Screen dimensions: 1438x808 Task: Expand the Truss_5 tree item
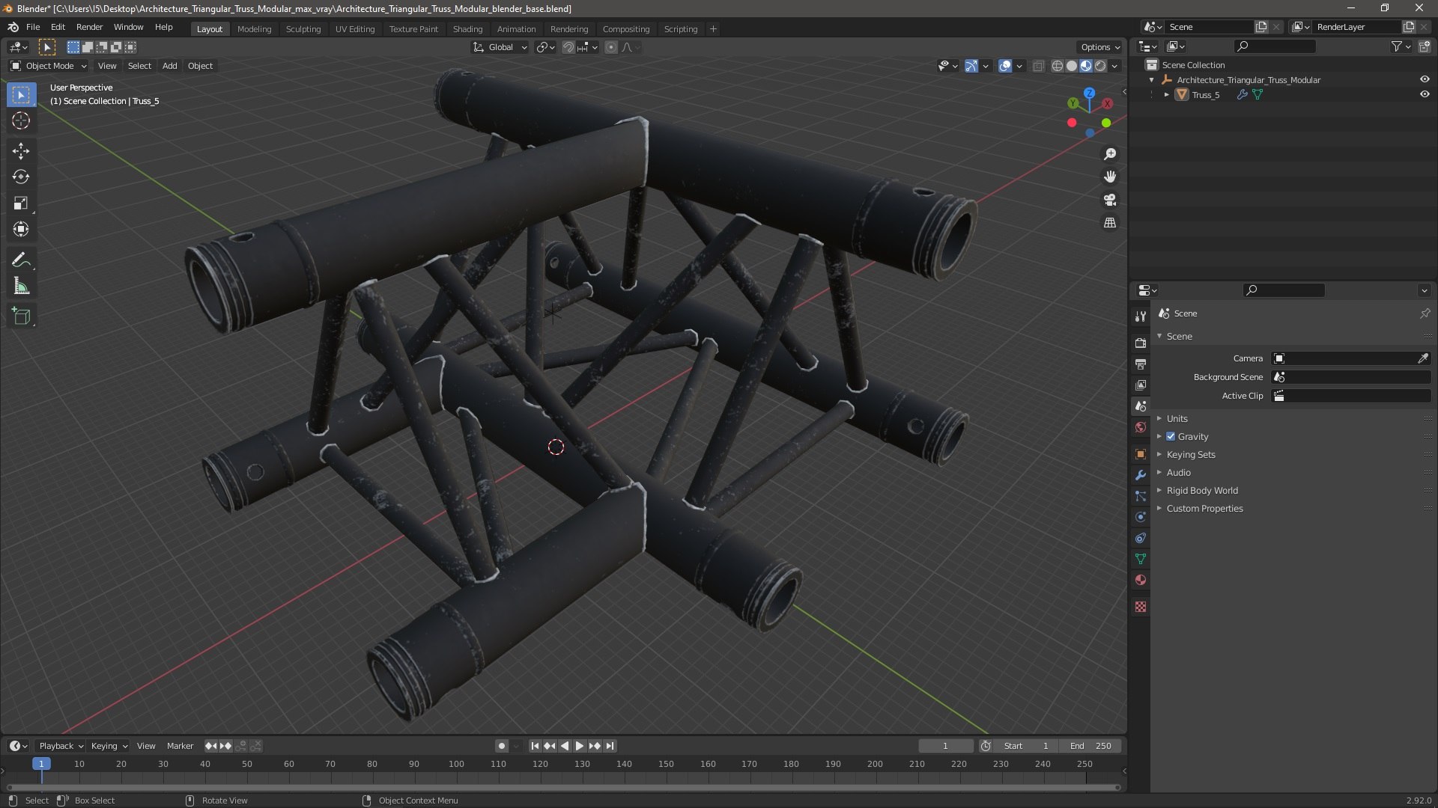pos(1166,94)
